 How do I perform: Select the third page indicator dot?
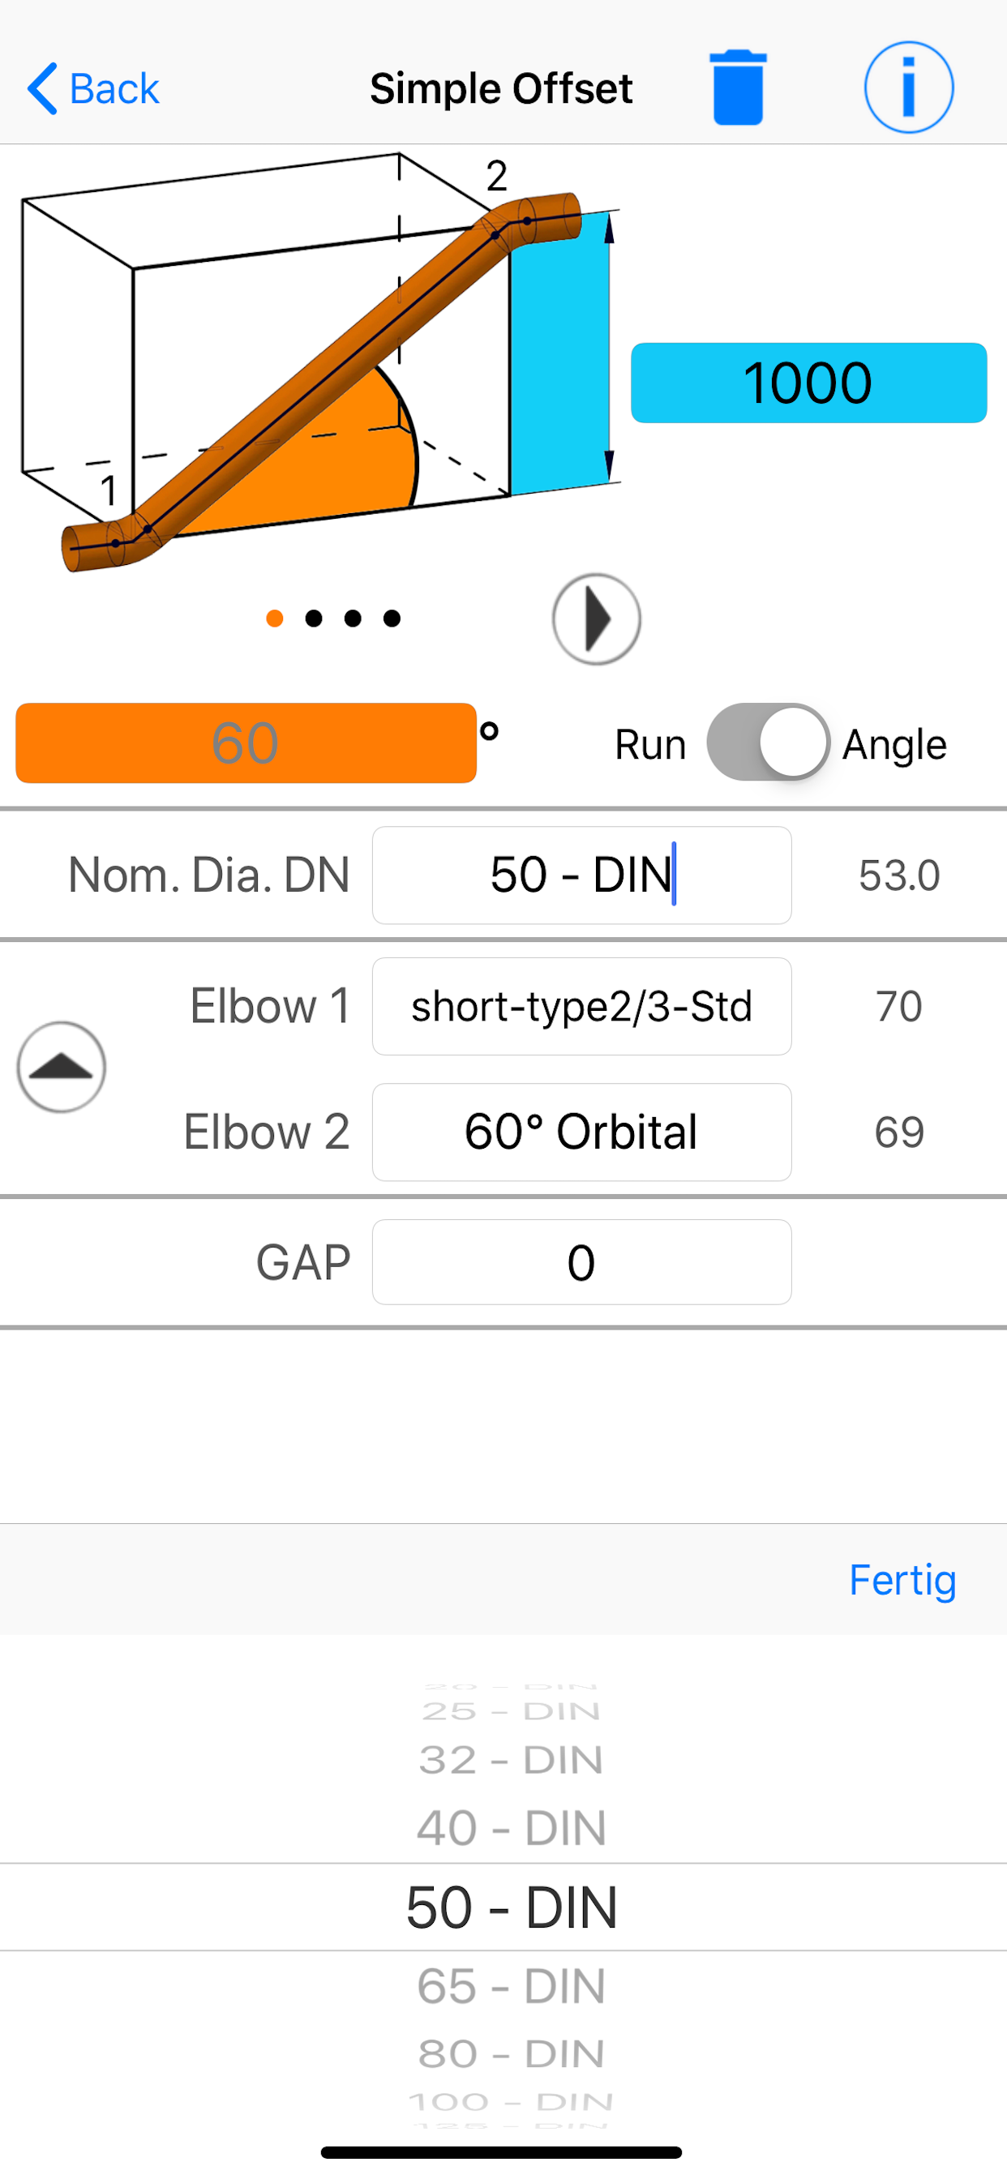point(353,619)
